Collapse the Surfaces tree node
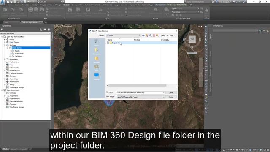270x152 pixels. pos(5,45)
